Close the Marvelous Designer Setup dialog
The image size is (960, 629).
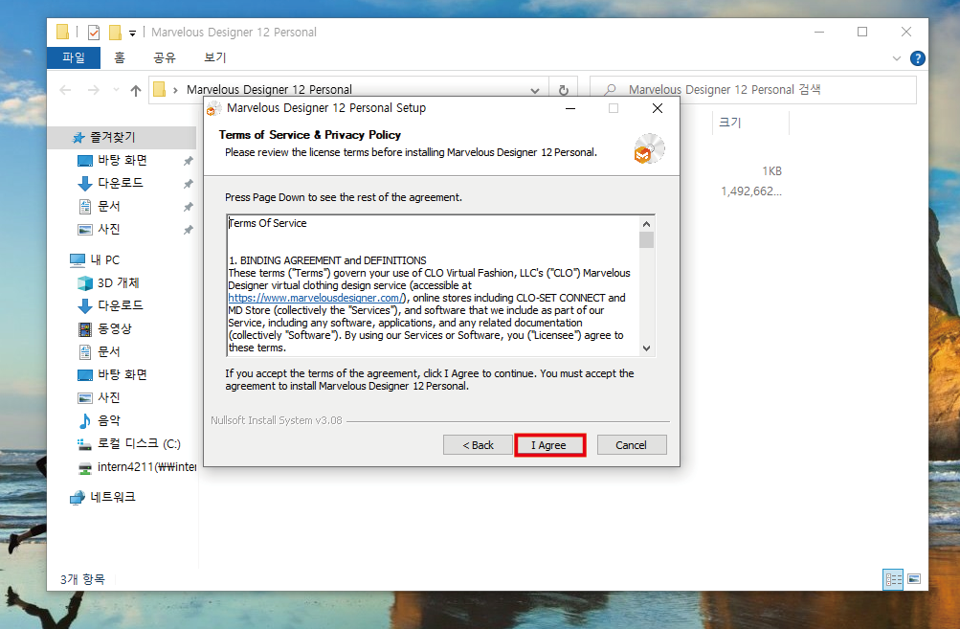(x=658, y=108)
